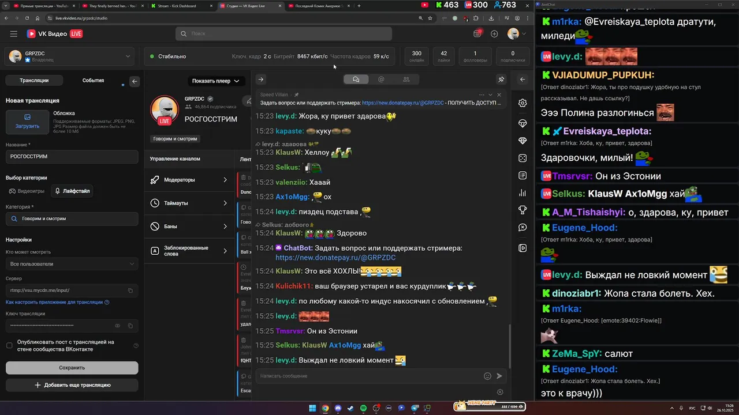739x415 pixels.
Task: Click the Категория search field
Action: [72, 219]
